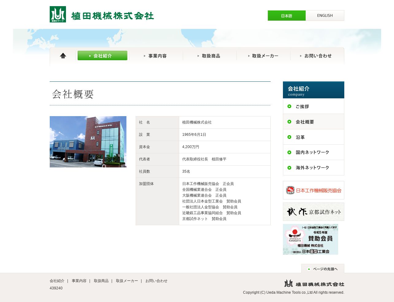Click the employee count 35名
The image size is (394, 302).
[x=186, y=171]
